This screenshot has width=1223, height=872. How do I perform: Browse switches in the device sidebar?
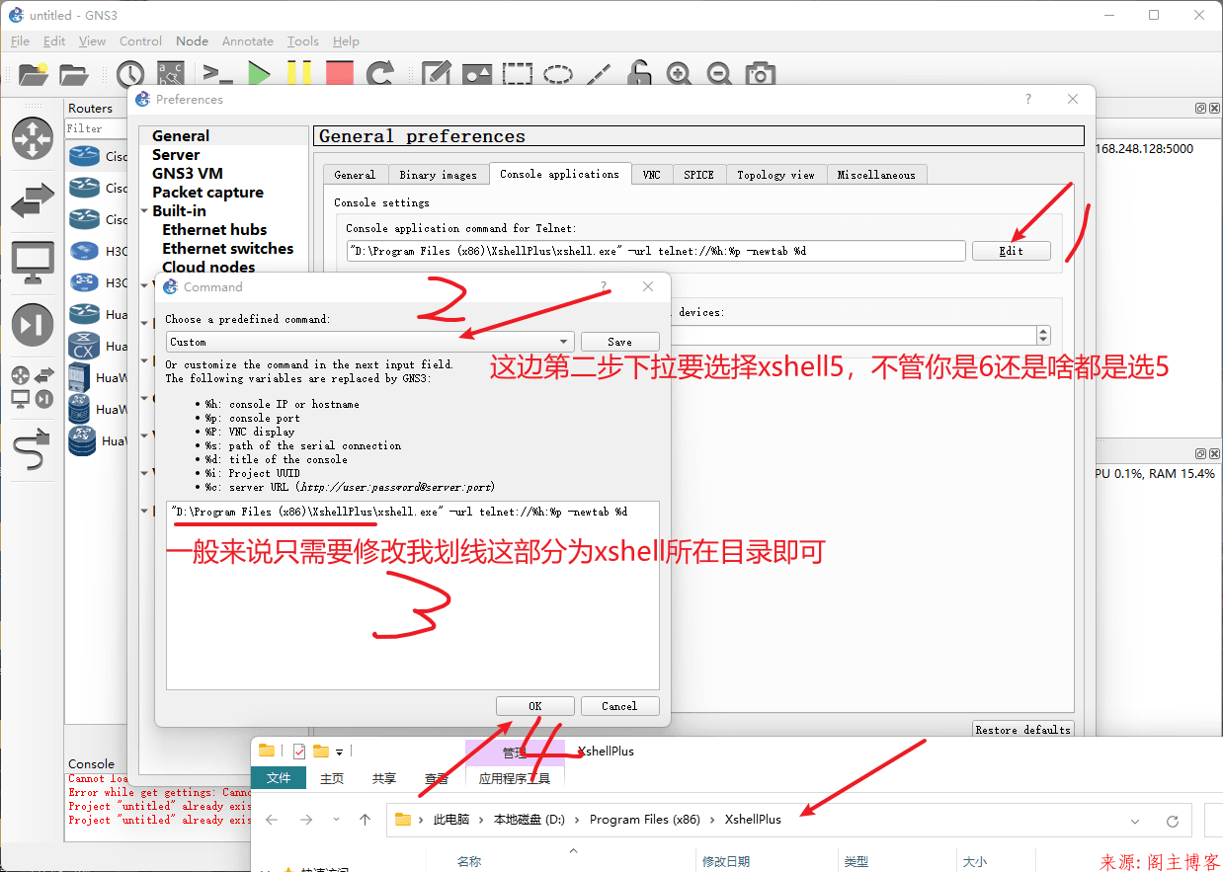[33, 200]
